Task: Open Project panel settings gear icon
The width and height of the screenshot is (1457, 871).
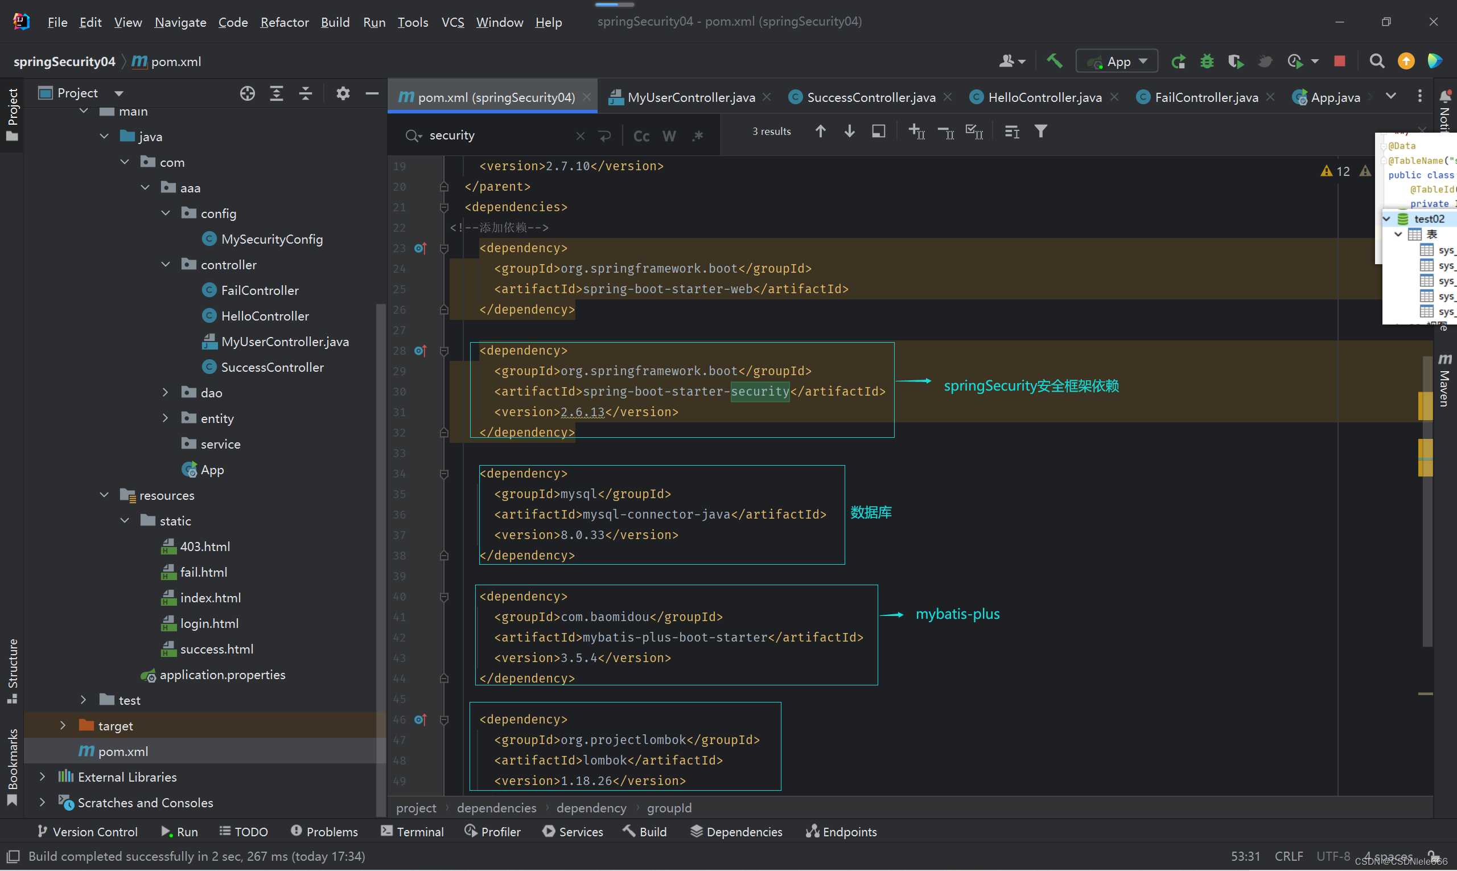Action: coord(343,93)
